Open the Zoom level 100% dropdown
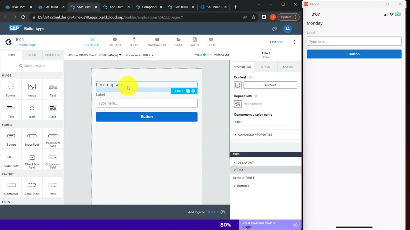410x230 pixels. pyautogui.click(x=140, y=55)
